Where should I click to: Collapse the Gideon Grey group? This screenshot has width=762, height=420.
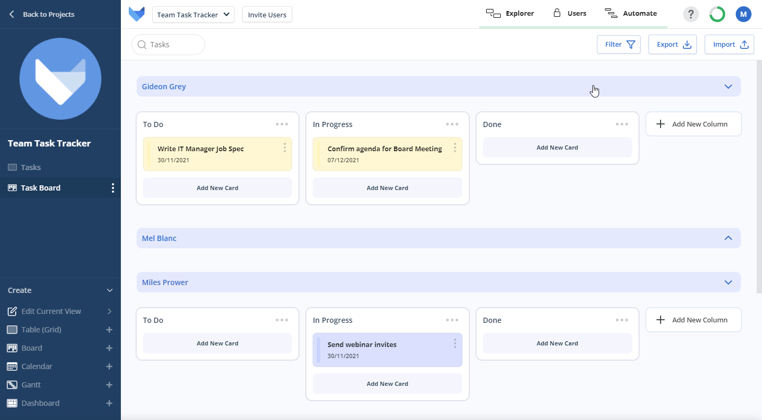(x=728, y=87)
